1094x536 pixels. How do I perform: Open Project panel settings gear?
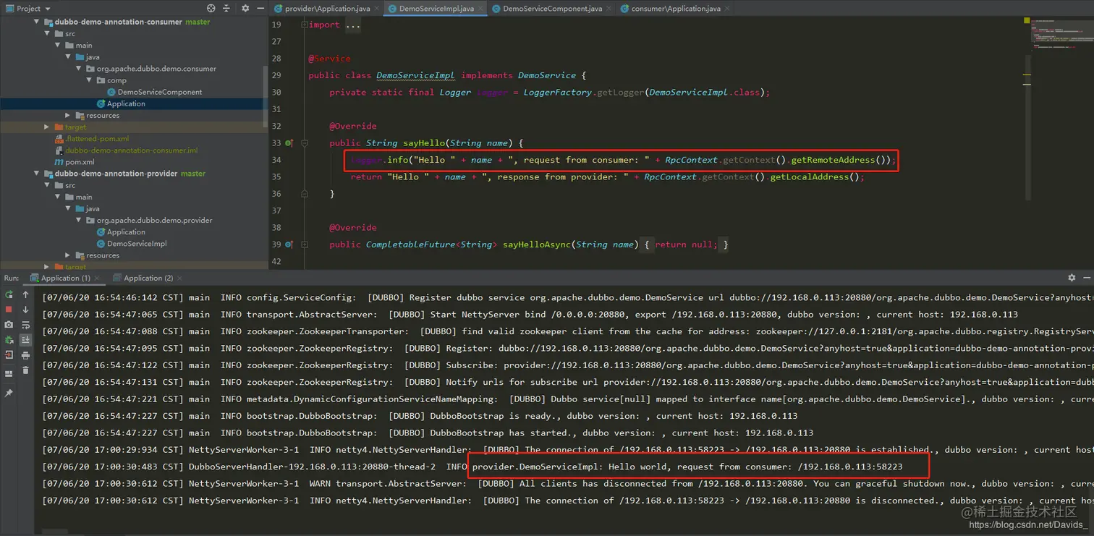(245, 8)
